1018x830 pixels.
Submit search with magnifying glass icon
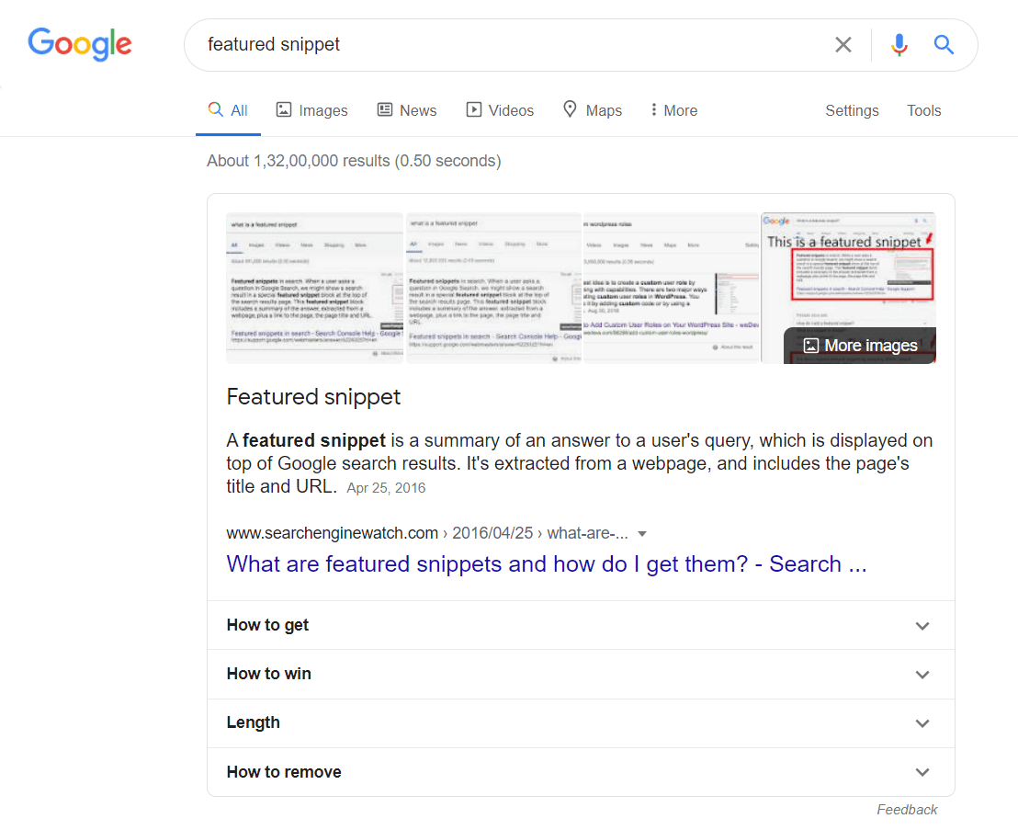click(944, 45)
